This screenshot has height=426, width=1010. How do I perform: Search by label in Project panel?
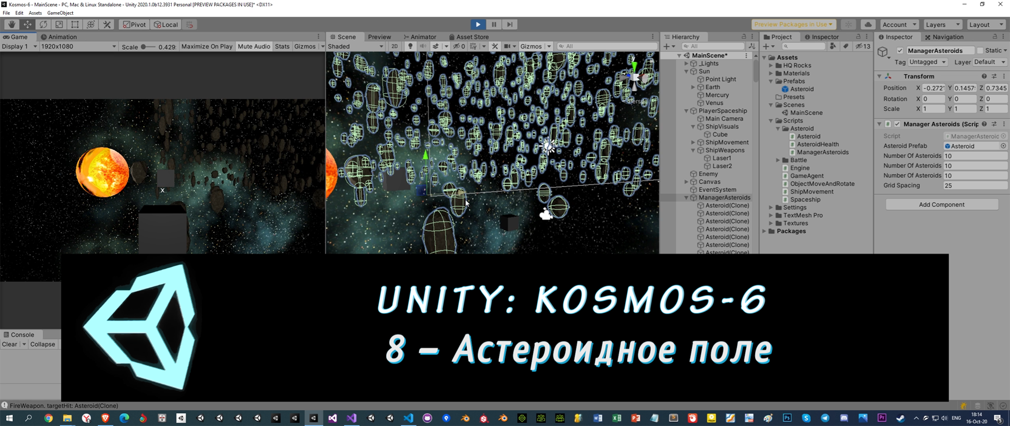pos(846,46)
